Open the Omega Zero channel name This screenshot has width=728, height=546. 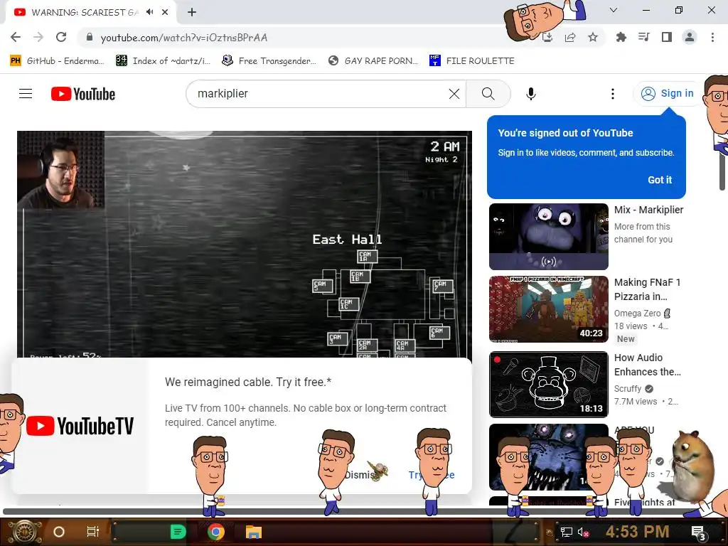(637, 314)
